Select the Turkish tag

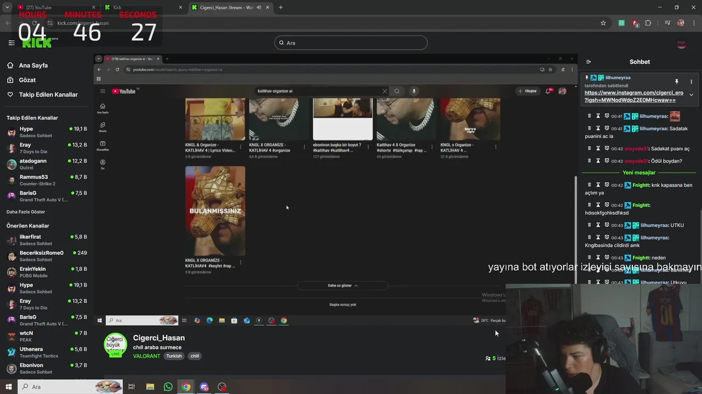tap(174, 356)
